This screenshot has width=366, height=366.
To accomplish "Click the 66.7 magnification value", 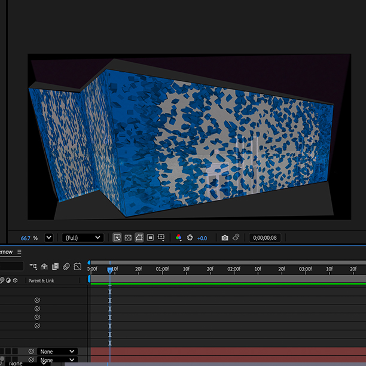I will click(26, 238).
